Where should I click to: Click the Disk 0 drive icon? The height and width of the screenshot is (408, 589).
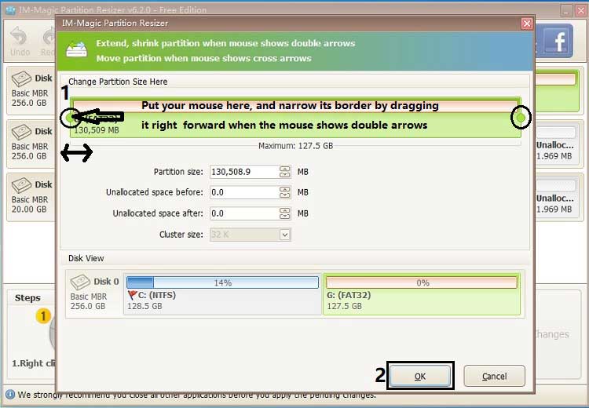(80, 282)
